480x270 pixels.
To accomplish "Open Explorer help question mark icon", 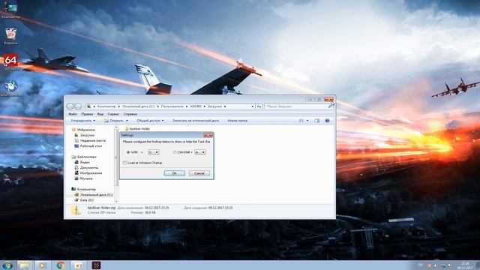I will tap(327, 121).
